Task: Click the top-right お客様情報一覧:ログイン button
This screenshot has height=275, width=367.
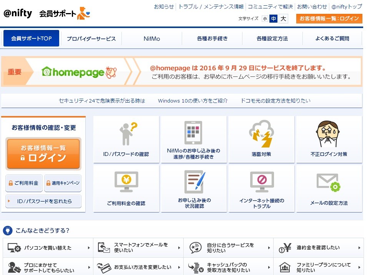Action: 329,19
